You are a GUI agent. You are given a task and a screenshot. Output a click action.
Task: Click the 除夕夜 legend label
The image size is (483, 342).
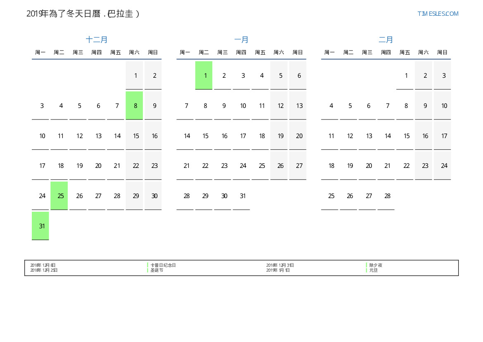click(x=376, y=265)
